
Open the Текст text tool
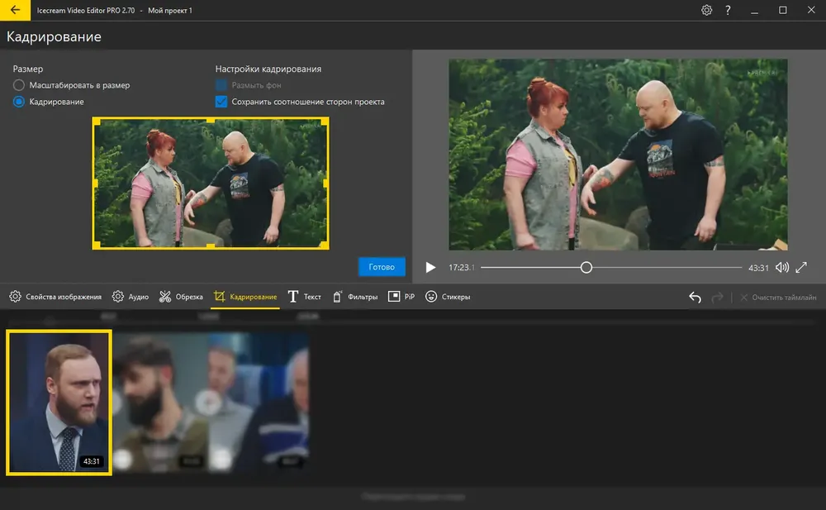[305, 297]
